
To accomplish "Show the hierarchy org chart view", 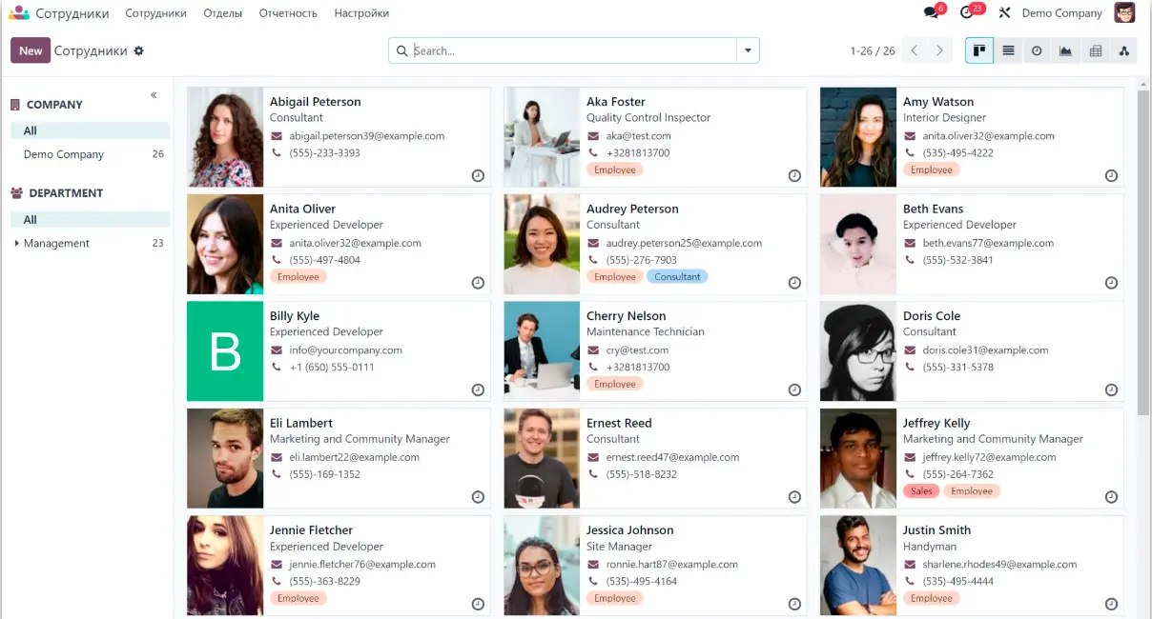I will click(1123, 51).
